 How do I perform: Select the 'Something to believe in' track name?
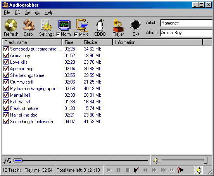tap(31, 122)
